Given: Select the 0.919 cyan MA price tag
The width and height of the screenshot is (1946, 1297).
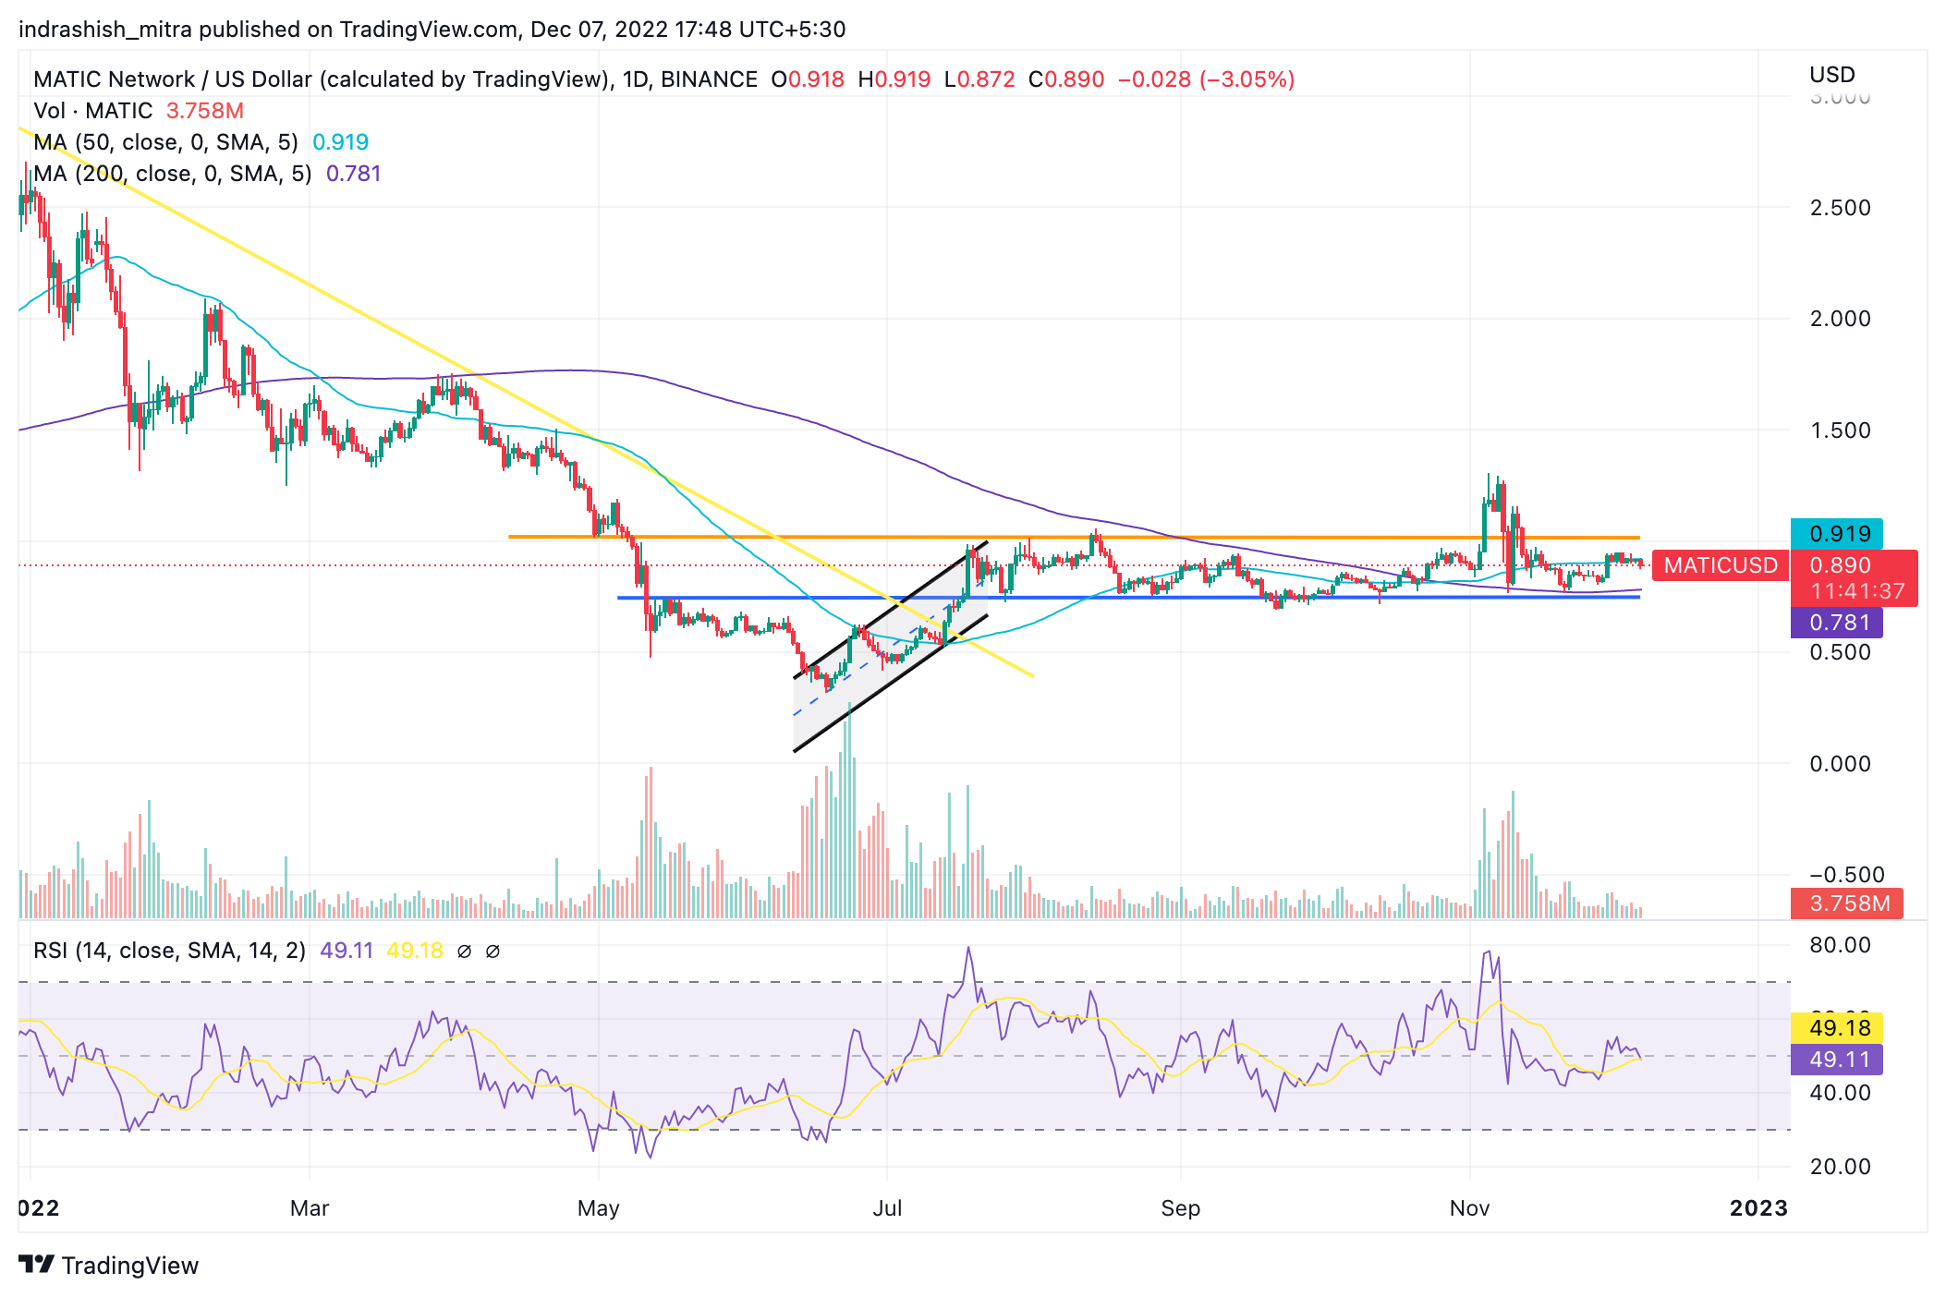Looking at the screenshot, I should pos(1837,534).
